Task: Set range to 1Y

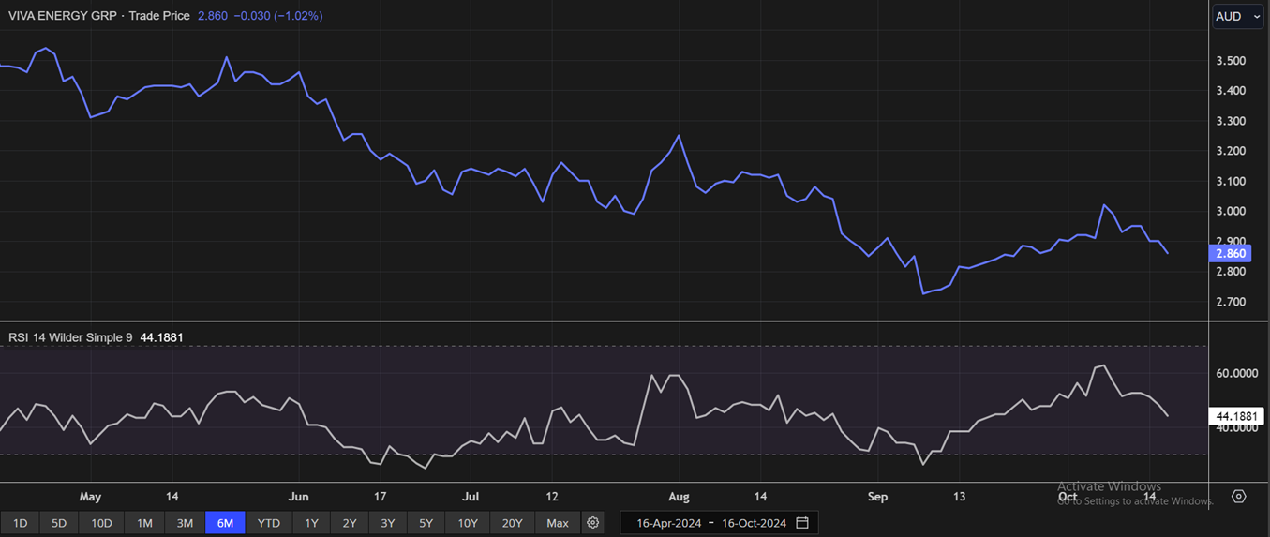Action: [x=312, y=523]
